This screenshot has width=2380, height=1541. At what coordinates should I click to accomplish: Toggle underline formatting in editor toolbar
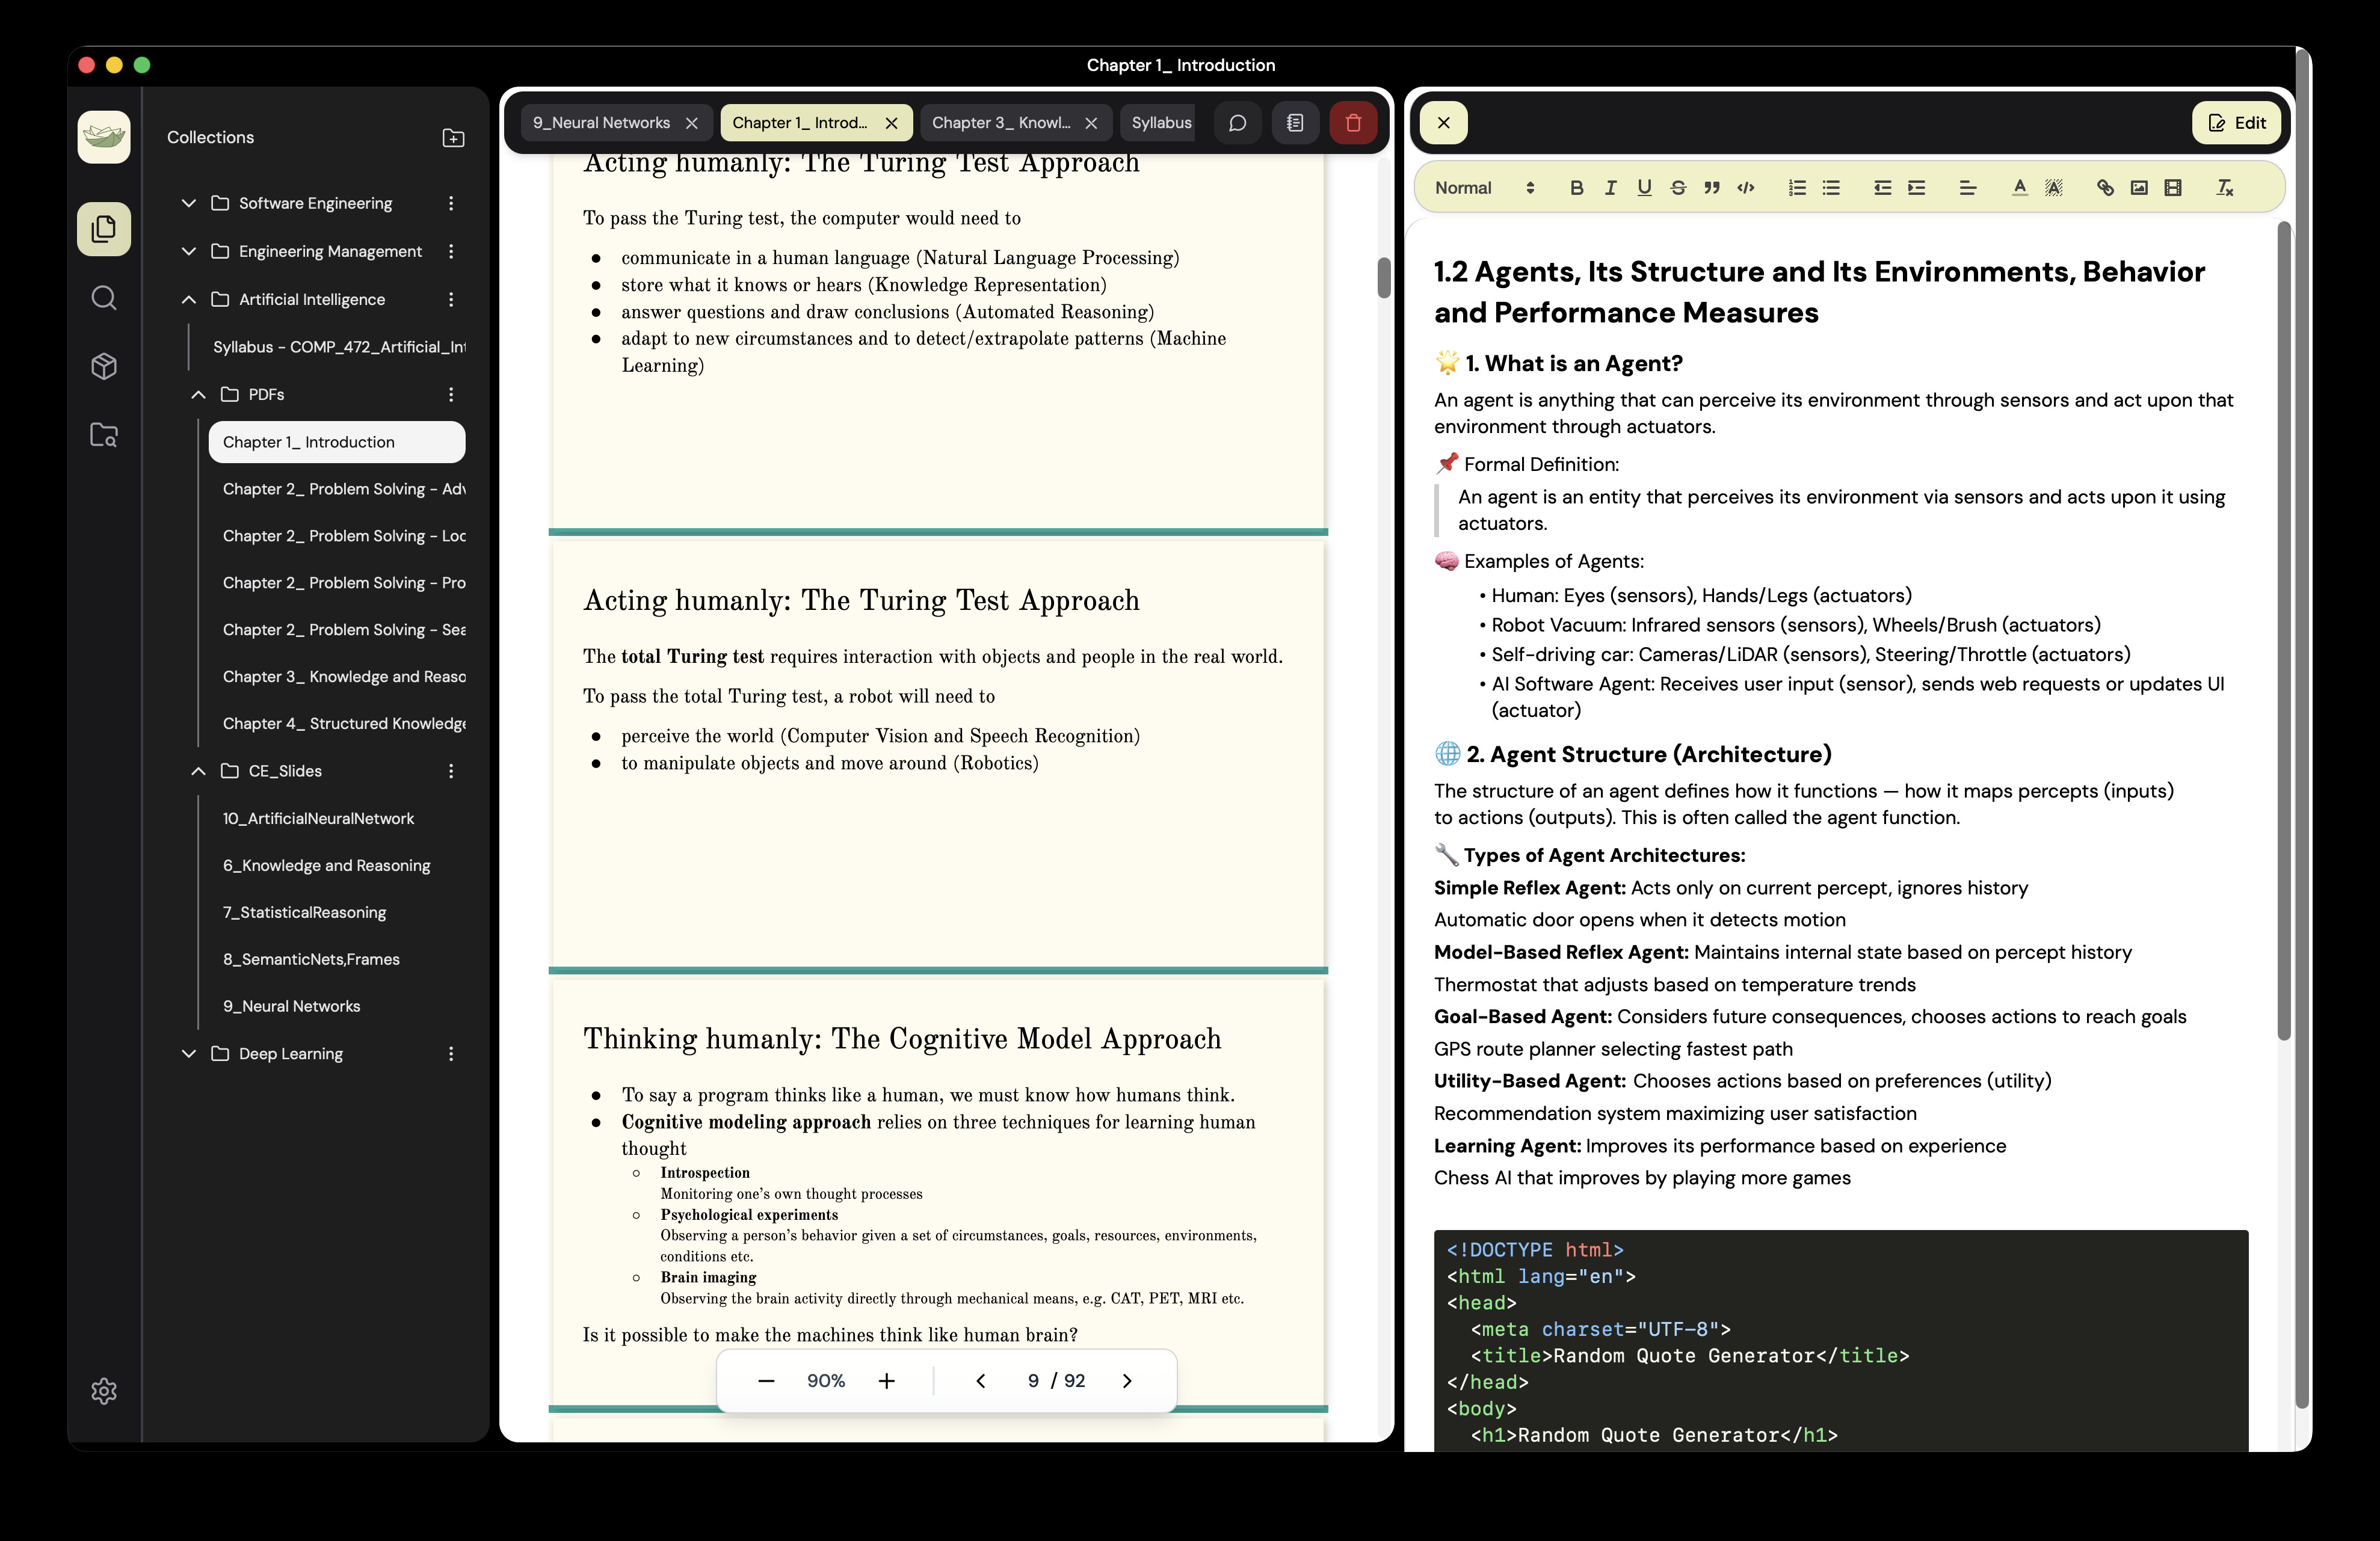click(x=1644, y=188)
